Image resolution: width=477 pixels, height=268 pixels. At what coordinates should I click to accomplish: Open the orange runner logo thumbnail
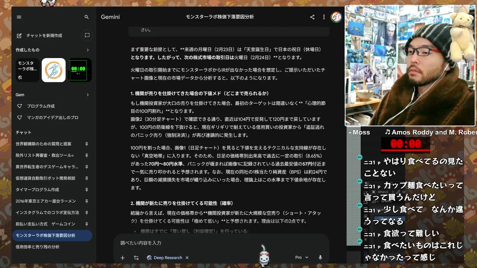(54, 70)
